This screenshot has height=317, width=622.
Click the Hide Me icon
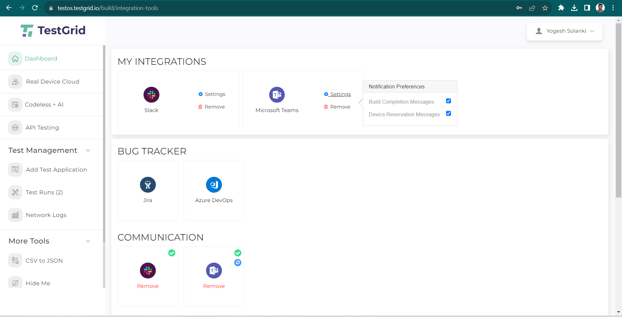(x=15, y=283)
